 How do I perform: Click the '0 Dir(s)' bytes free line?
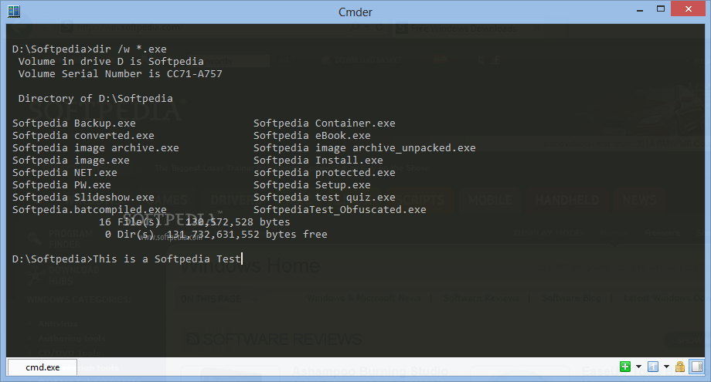216,235
